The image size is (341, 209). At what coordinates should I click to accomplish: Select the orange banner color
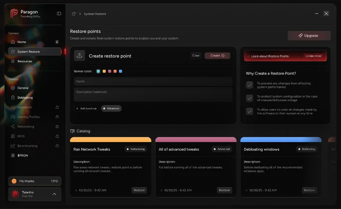[x=115, y=71]
